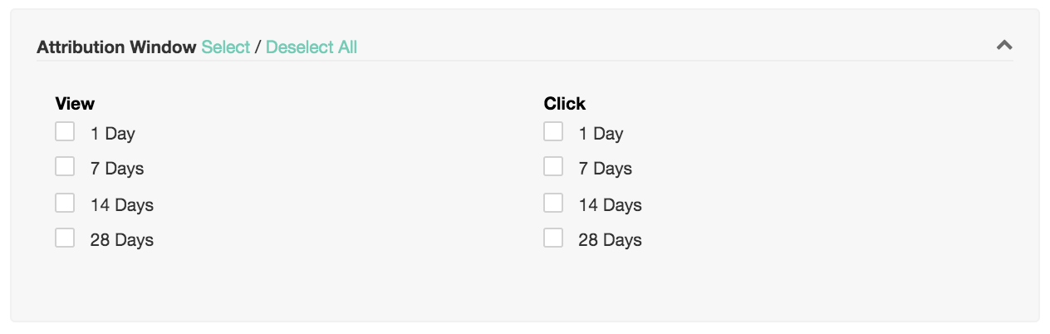
Task: Click the '28 Days' label text under View
Action: pos(122,240)
